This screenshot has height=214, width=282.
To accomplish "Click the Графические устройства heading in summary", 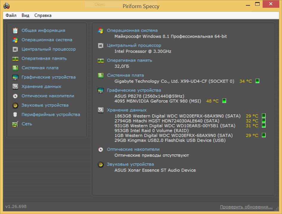I will coord(134,91).
